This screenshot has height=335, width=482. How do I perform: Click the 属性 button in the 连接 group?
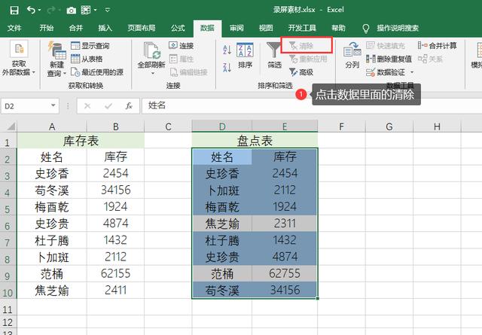[x=182, y=59]
